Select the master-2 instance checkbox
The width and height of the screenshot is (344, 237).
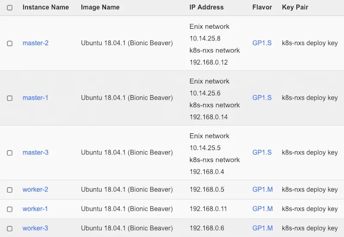[9, 43]
